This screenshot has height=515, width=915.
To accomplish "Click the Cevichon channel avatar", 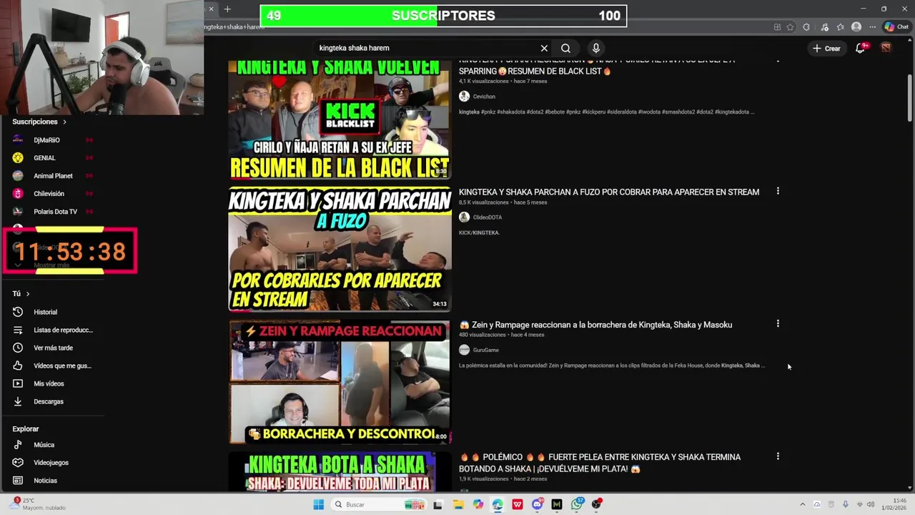I will click(x=464, y=96).
